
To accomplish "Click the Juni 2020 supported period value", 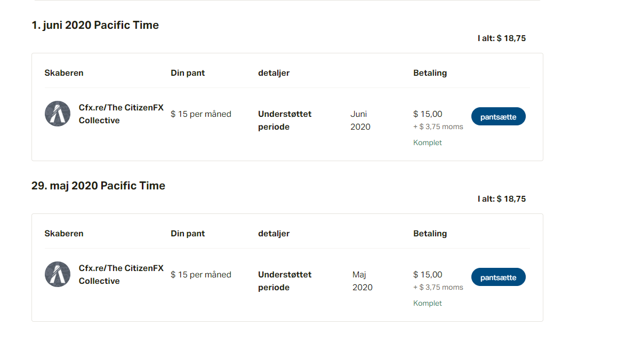I will click(x=360, y=120).
